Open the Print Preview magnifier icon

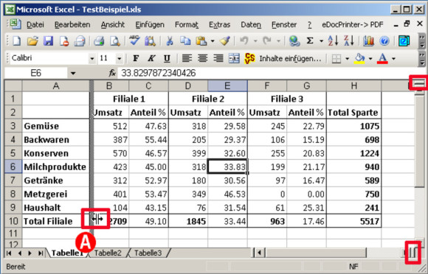(115, 41)
